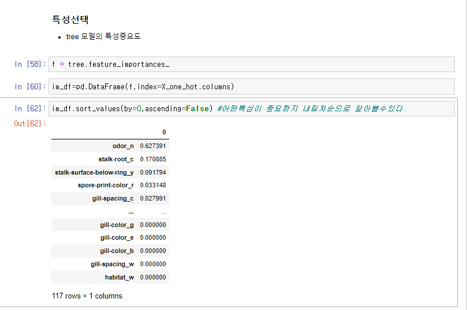
Task: Click the habitat_w row label
Action: coord(119,277)
